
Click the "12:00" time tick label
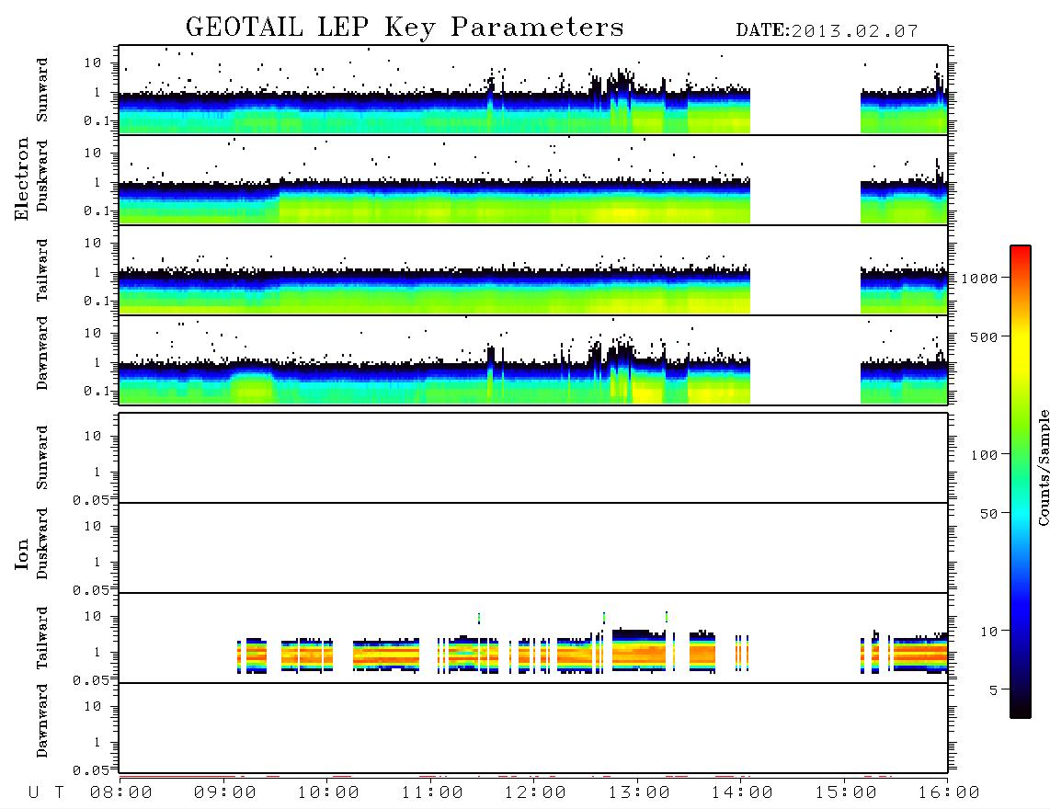535,792
